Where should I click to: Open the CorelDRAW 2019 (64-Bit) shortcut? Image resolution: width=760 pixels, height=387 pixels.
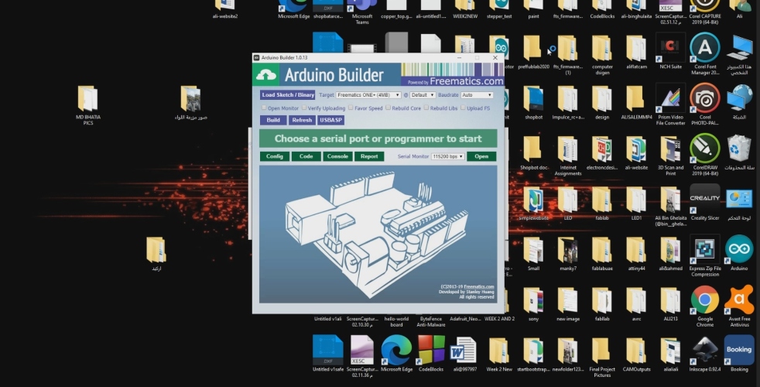pyautogui.click(x=705, y=148)
